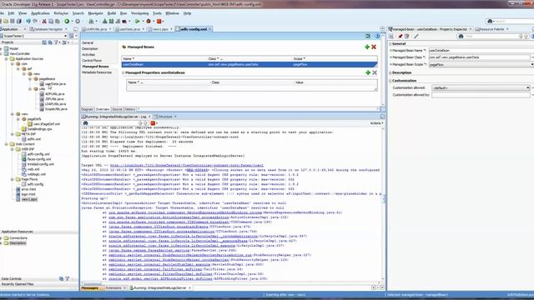The height and width of the screenshot is (300, 534).
Task: Expand the Description section in Property Inspector
Action: tap(390, 72)
